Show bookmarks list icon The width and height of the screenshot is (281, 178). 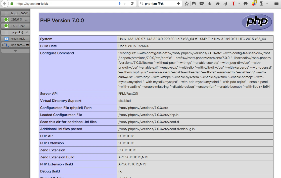coord(194,4)
